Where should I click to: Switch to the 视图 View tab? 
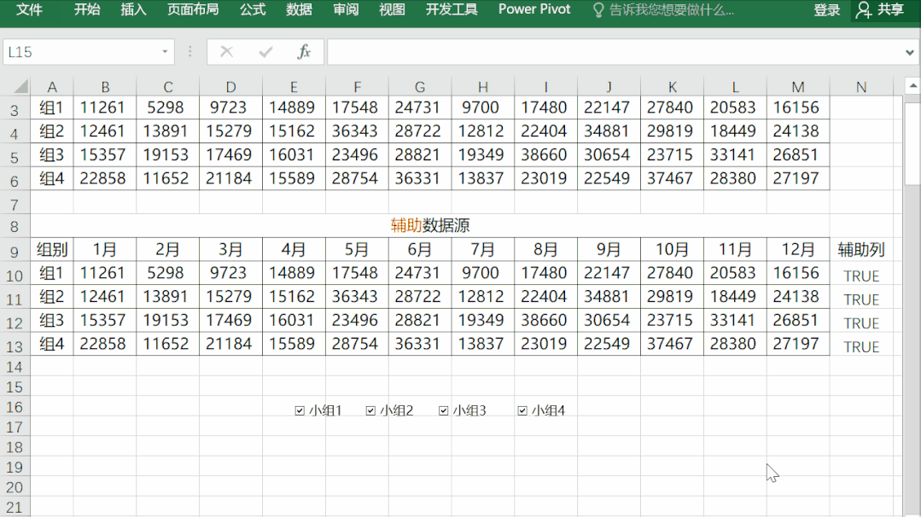[392, 10]
